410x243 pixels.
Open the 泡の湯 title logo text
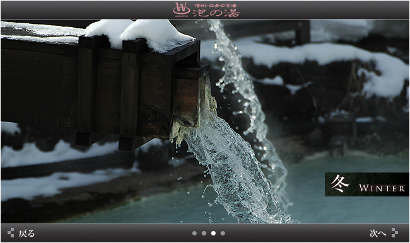(x=216, y=13)
